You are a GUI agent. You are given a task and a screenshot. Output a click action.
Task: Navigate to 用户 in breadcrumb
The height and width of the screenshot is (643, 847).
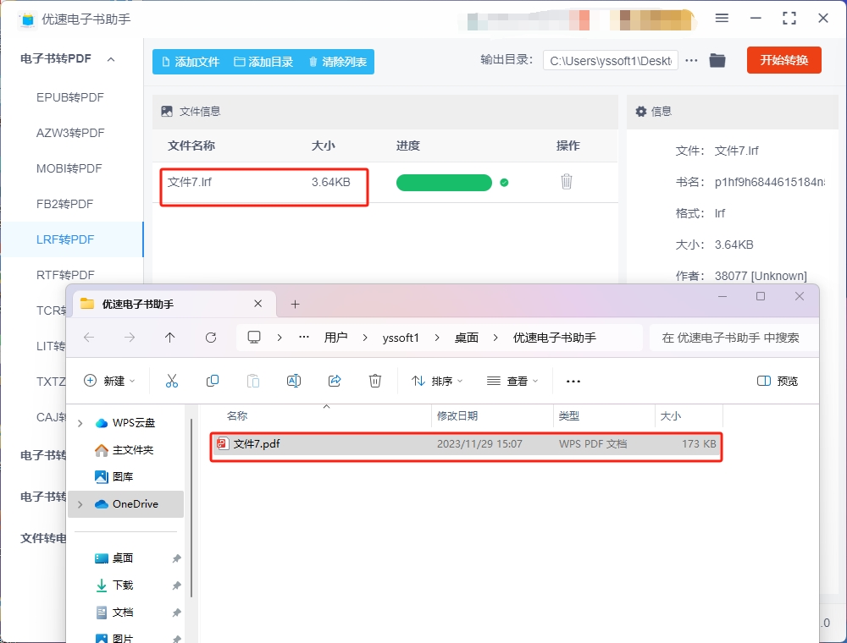335,338
